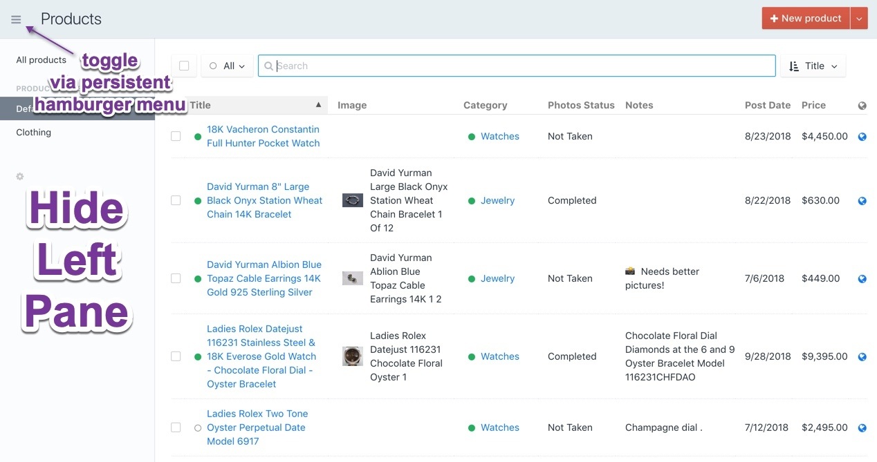Viewport: 877px width, 462px height.
Task: Select All products in the sidebar
Action: coord(41,60)
